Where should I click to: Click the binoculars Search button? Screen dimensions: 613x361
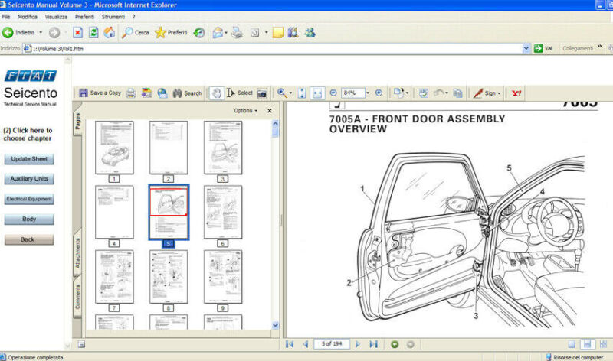[187, 93]
